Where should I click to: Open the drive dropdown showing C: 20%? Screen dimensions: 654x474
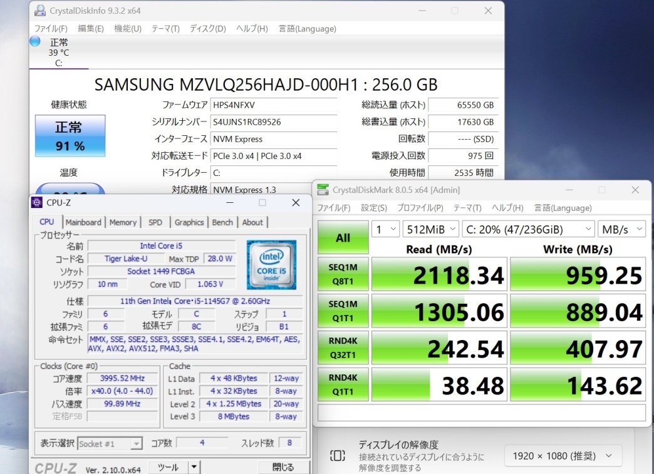coord(528,229)
